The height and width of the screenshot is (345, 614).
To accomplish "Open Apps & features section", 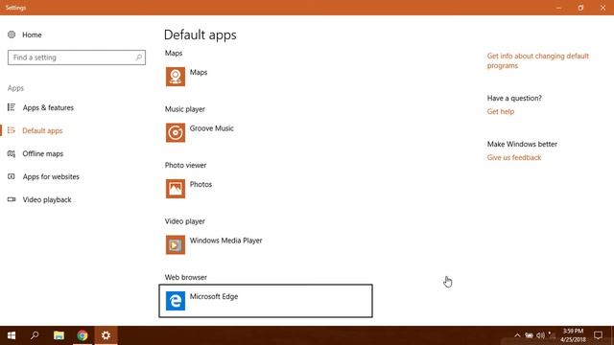I will click(48, 107).
